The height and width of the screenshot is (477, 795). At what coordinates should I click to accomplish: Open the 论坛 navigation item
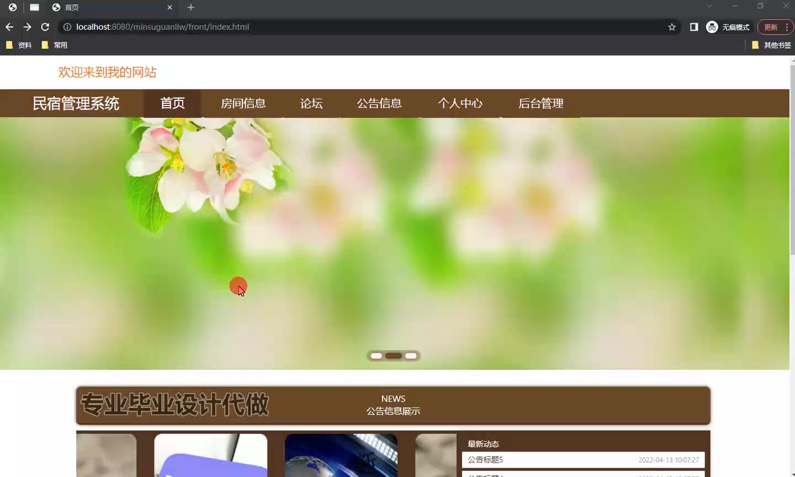click(311, 103)
